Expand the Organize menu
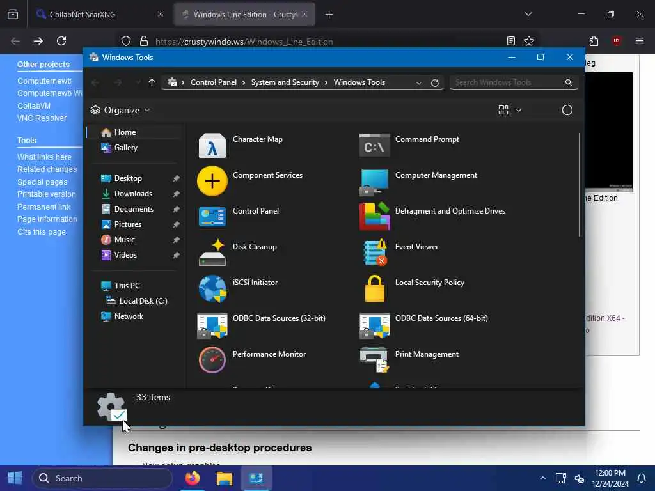Image resolution: width=655 pixels, height=491 pixels. [x=120, y=110]
